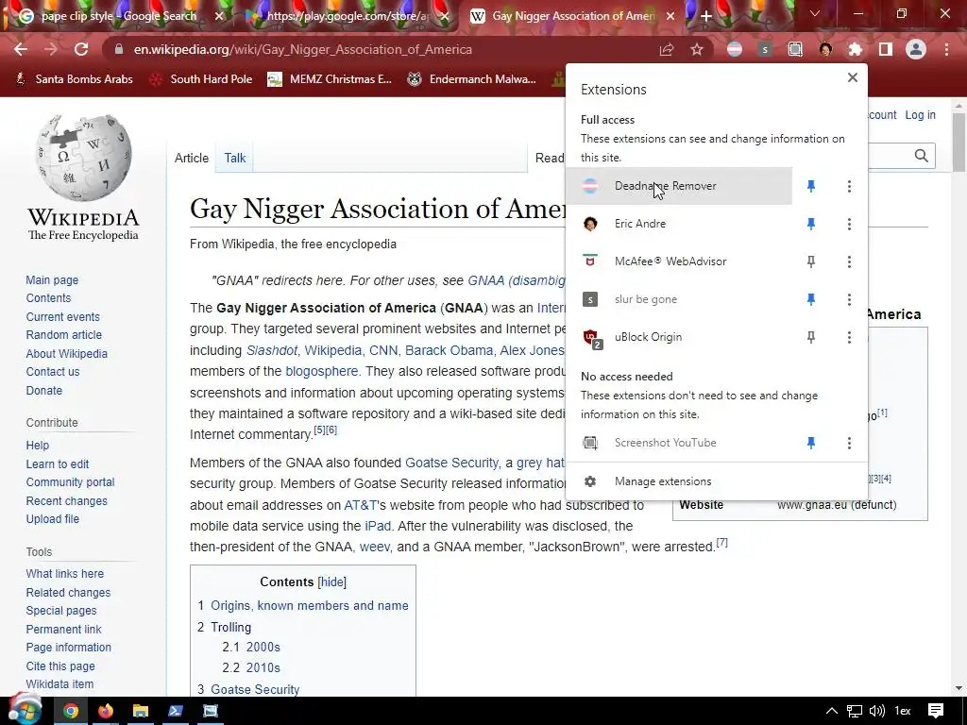Open more actions for Deadname Remover
The height and width of the screenshot is (725, 967).
click(849, 186)
